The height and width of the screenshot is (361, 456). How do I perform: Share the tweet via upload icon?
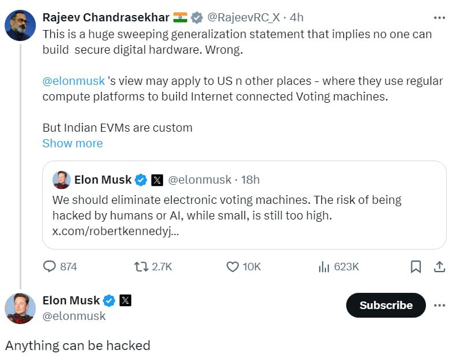coord(439,266)
